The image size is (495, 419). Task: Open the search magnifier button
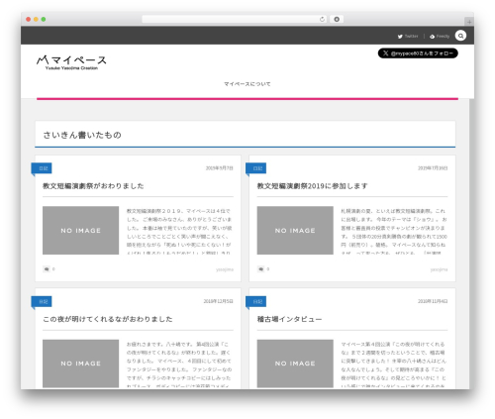(x=460, y=36)
